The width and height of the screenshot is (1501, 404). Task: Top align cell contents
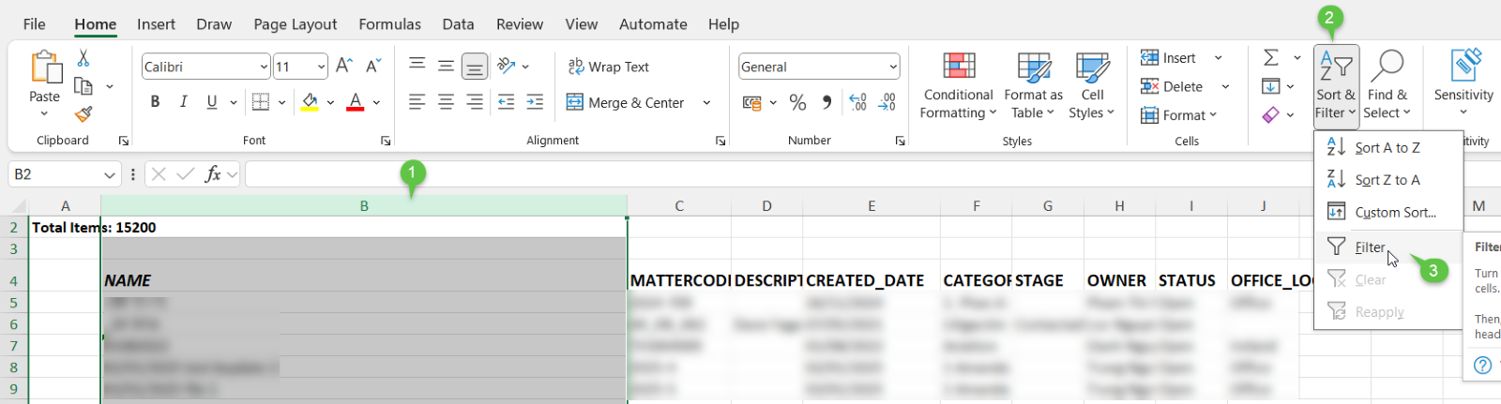(417, 66)
